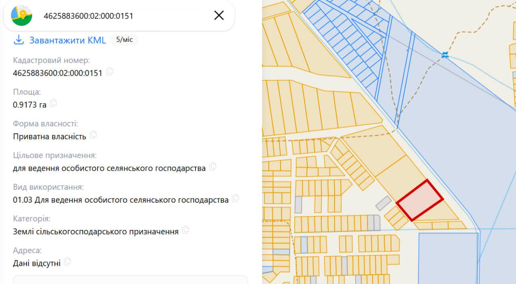Copy the cadastral number value
Screen dimensions: 516x284
110,72
